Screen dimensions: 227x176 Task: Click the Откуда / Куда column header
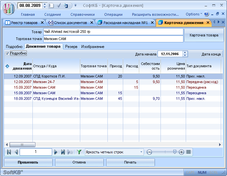click(x=56, y=66)
